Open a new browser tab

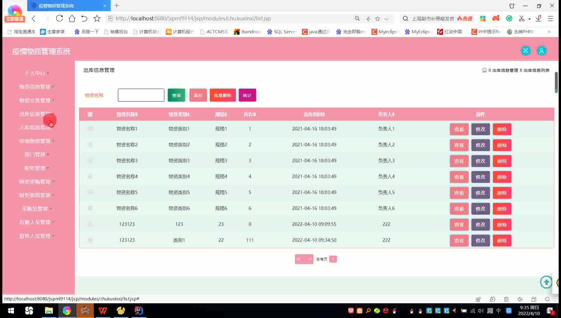point(117,6)
